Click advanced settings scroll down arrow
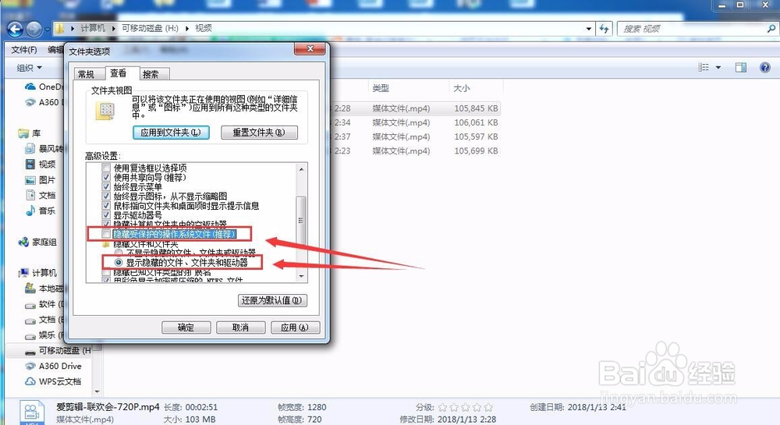This screenshot has height=425, width=780. 301,276
